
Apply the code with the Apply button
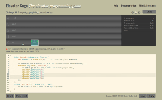pos(151,96)
